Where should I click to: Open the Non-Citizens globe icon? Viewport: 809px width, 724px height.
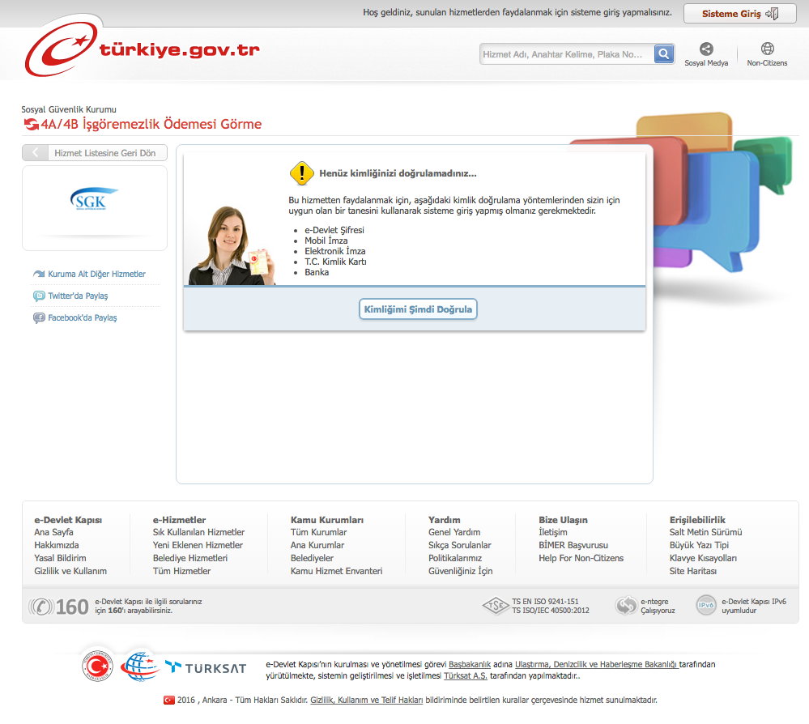(767, 49)
